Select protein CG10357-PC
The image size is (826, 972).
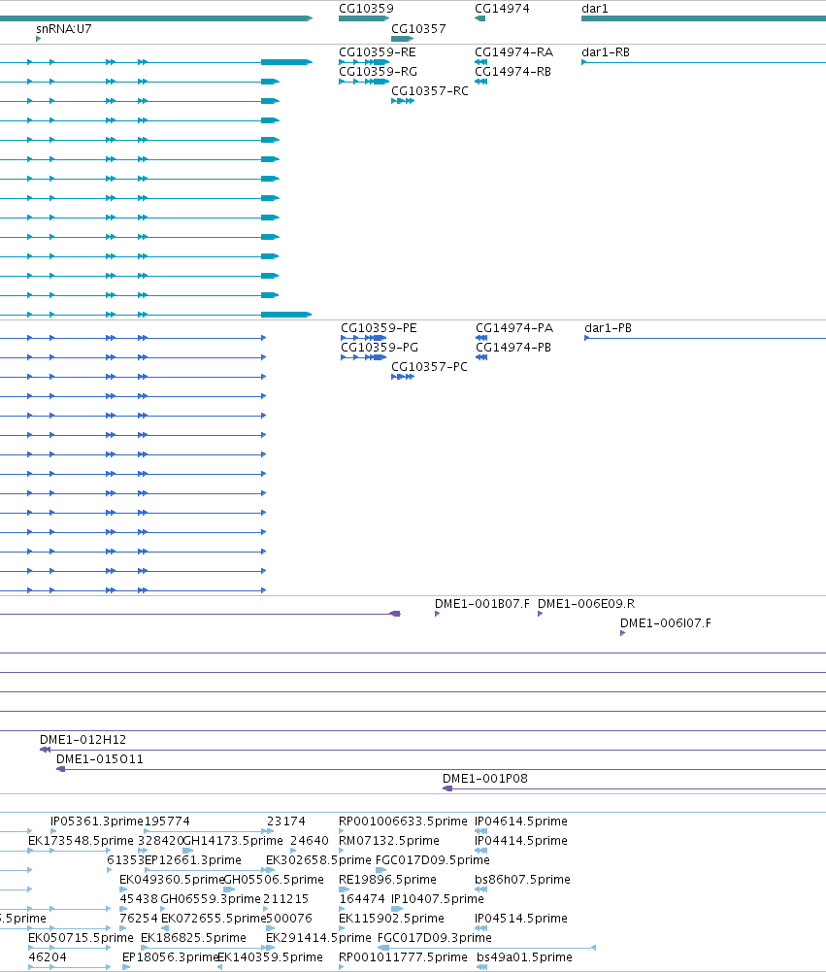click(x=429, y=366)
